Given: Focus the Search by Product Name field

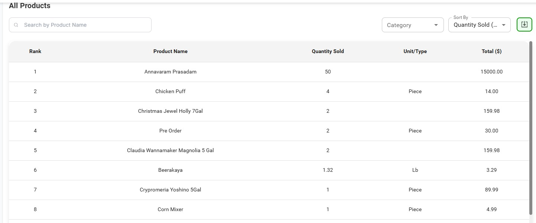Looking at the screenshot, I should (x=84, y=25).
